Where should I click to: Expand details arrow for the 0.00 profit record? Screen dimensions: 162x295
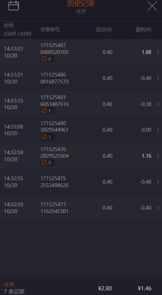(x=158, y=130)
